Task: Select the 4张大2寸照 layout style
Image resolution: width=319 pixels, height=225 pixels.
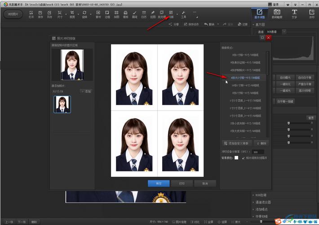Action: tap(245, 77)
